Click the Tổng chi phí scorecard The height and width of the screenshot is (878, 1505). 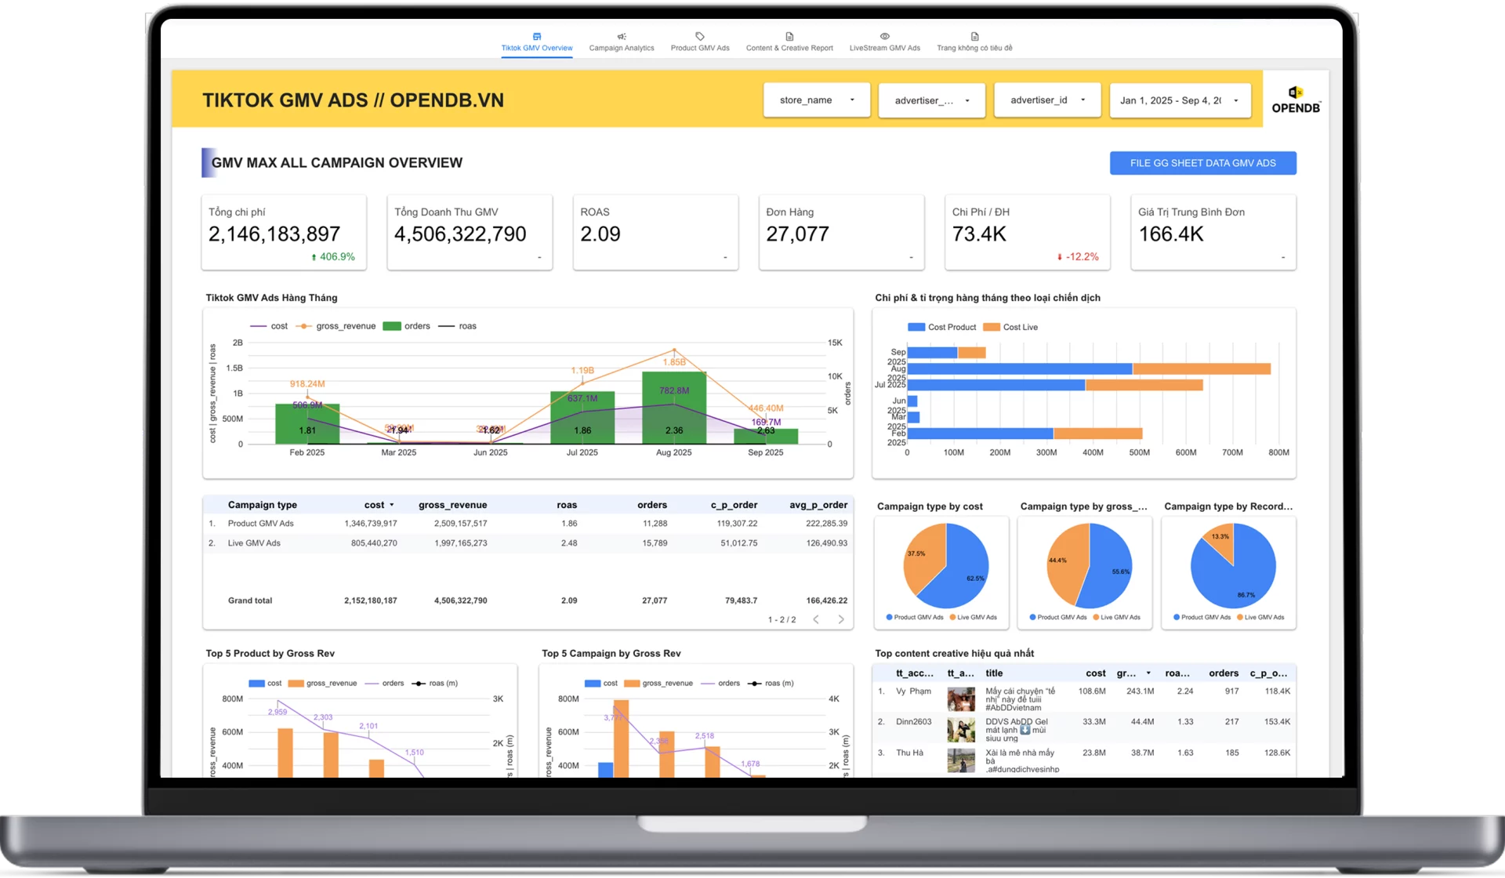point(284,233)
